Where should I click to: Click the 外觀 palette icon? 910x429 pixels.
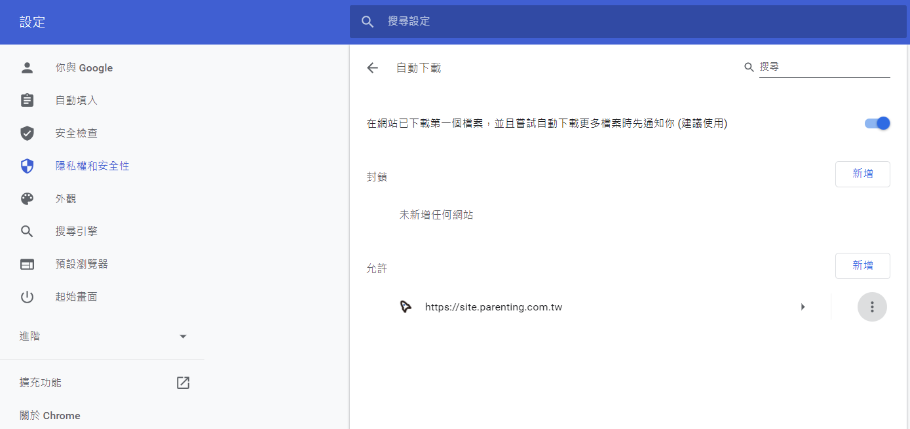[x=27, y=199]
